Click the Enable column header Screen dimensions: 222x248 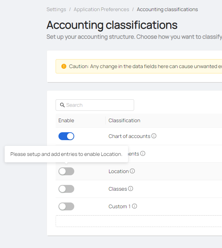click(x=66, y=120)
